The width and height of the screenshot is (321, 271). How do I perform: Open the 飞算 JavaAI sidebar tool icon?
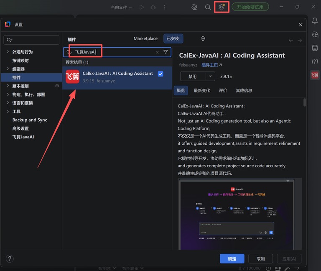coord(315,75)
